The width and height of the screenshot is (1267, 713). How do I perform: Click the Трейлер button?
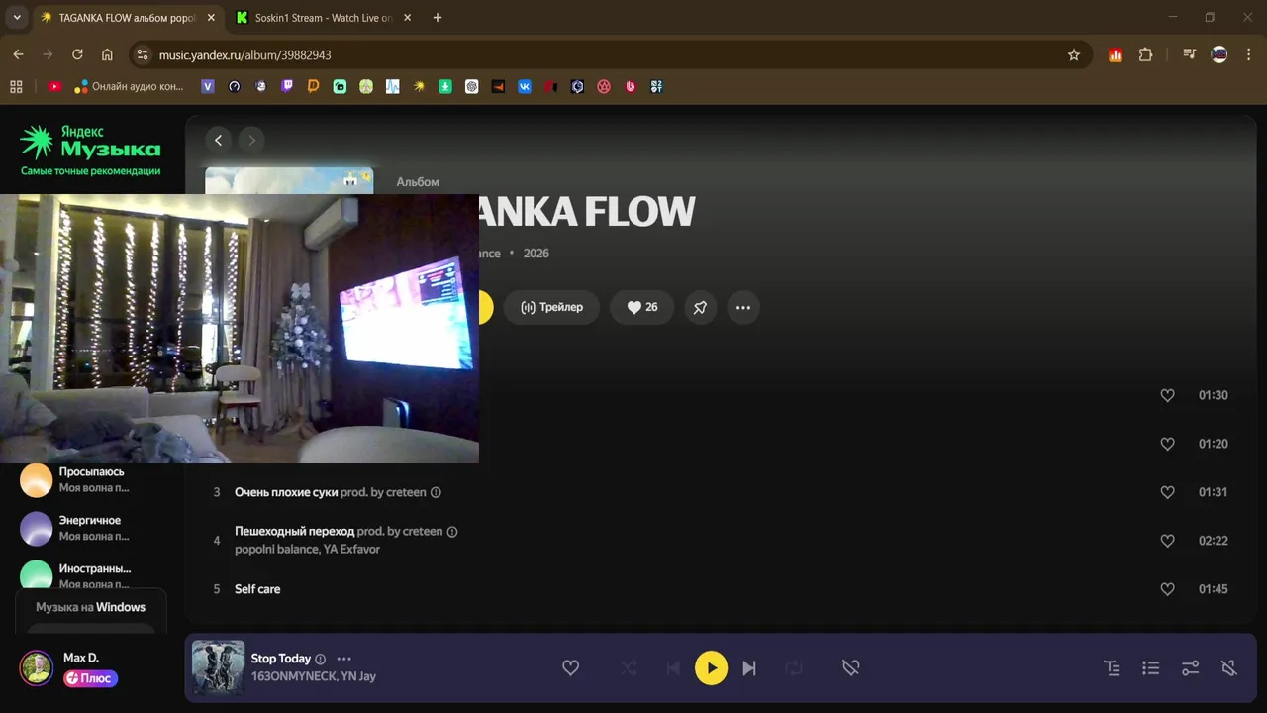[x=551, y=307]
